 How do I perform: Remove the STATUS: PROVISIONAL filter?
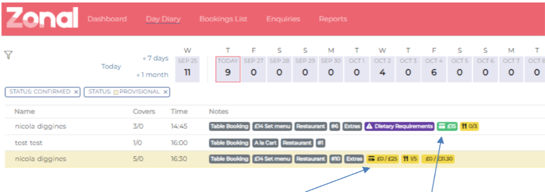coord(165,92)
